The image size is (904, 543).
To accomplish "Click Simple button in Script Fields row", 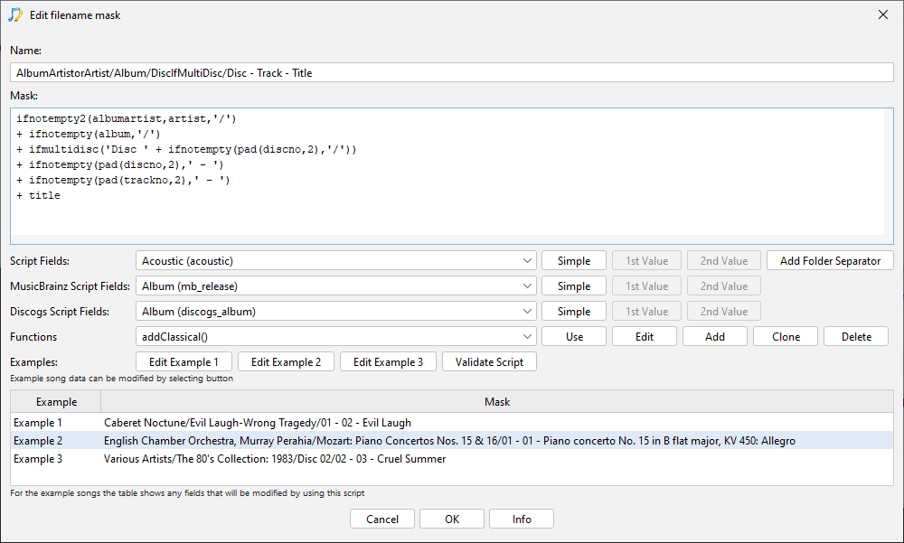I will 574,260.
